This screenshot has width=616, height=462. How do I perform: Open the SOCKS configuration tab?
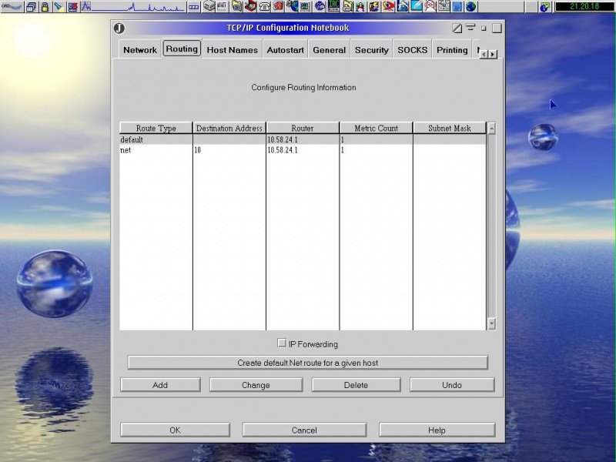[412, 49]
